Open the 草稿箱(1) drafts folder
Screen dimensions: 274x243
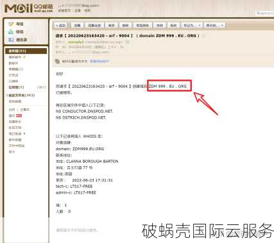16,69
